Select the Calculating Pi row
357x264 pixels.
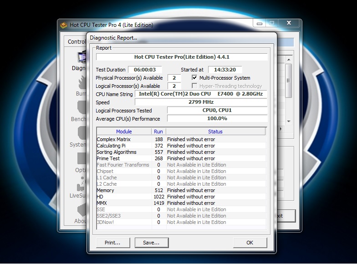181,146
